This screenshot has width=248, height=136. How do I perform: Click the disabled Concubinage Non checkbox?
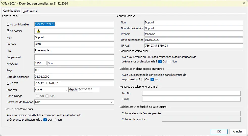coord(47,96)
